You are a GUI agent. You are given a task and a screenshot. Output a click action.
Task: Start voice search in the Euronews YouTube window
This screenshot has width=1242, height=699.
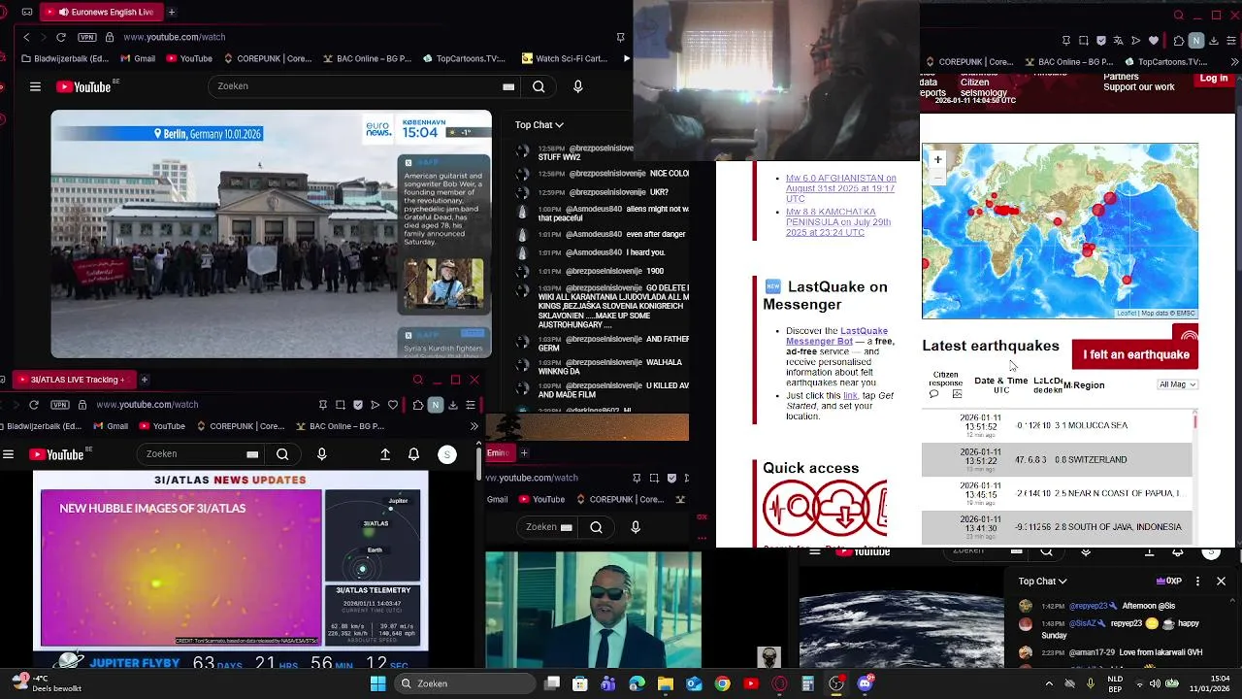coord(578,86)
